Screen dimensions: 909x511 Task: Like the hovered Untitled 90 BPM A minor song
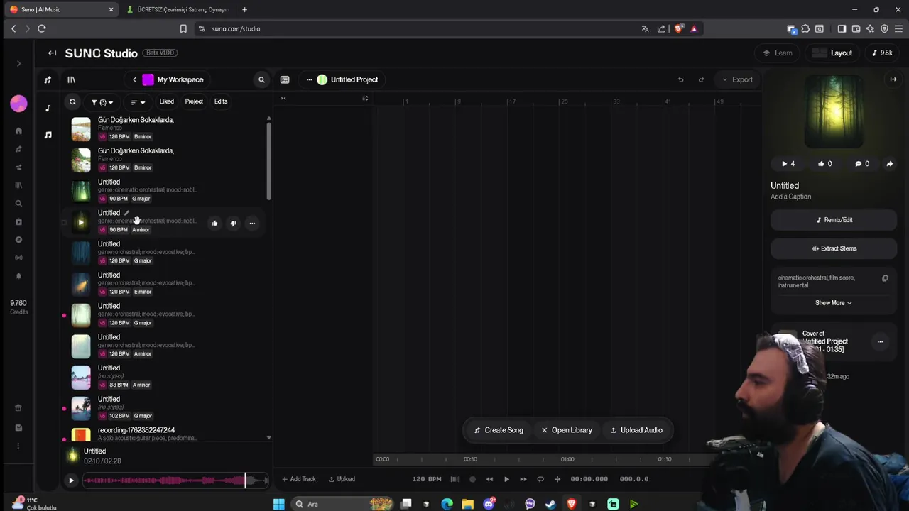click(214, 224)
